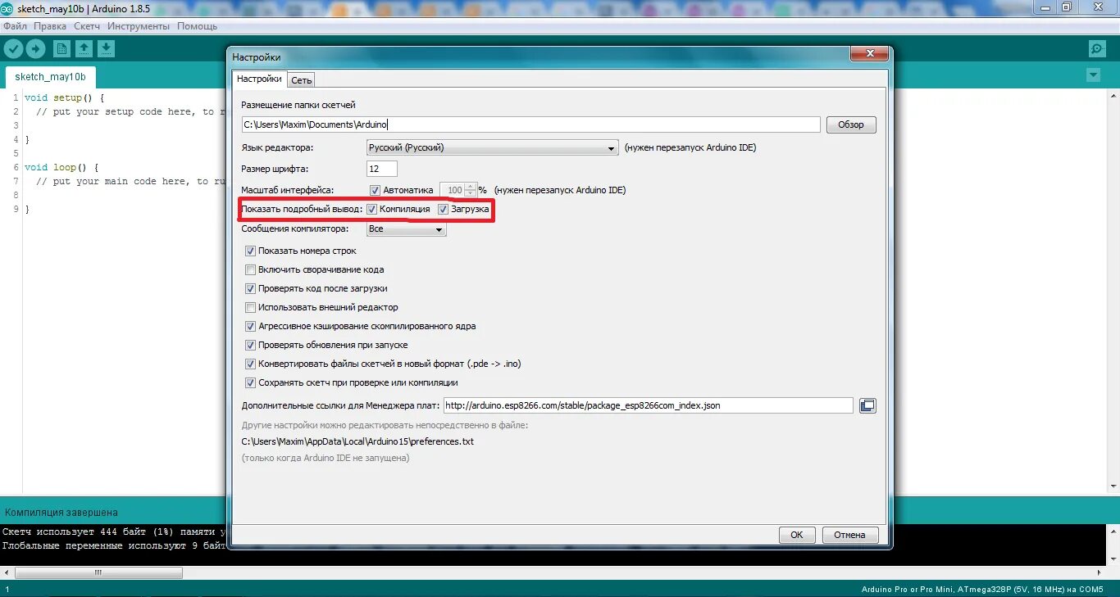Screen dimensions: 1120x597
Task: Confirm settings with OK button
Action: [796, 535]
